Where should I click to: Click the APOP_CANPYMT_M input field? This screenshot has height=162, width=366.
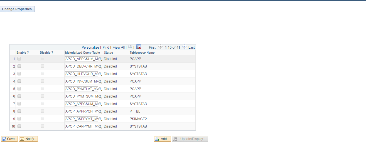[82, 126]
